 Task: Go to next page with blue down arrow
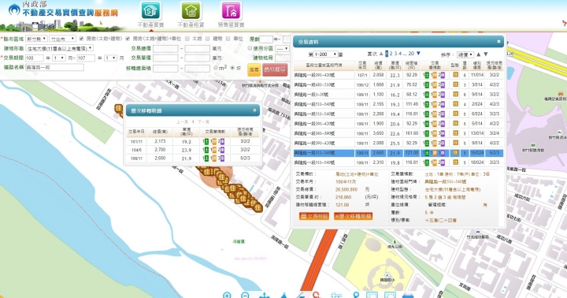point(418,54)
